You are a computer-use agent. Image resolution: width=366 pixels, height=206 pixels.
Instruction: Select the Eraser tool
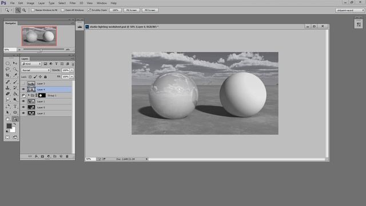[x=7, y=94]
